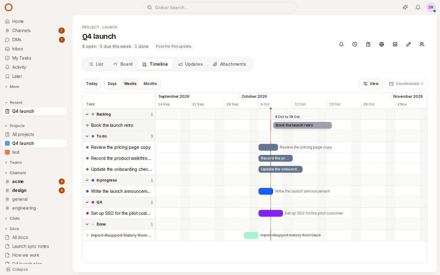Open the notifications bell in the top bar
The height and width of the screenshot is (275, 440).
pos(418,7)
